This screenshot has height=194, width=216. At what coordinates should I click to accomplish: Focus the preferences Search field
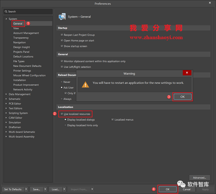[28, 11]
